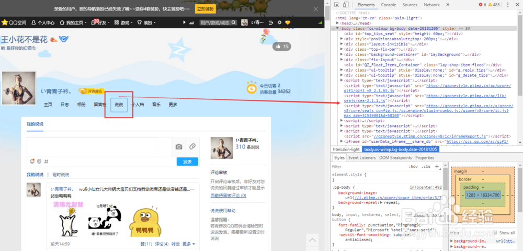523x251 pixels.
Task: Open the 定时说说 link
Action: point(61,175)
